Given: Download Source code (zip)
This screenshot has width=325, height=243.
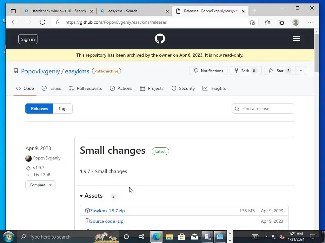Looking at the screenshot, I should coord(107,221).
